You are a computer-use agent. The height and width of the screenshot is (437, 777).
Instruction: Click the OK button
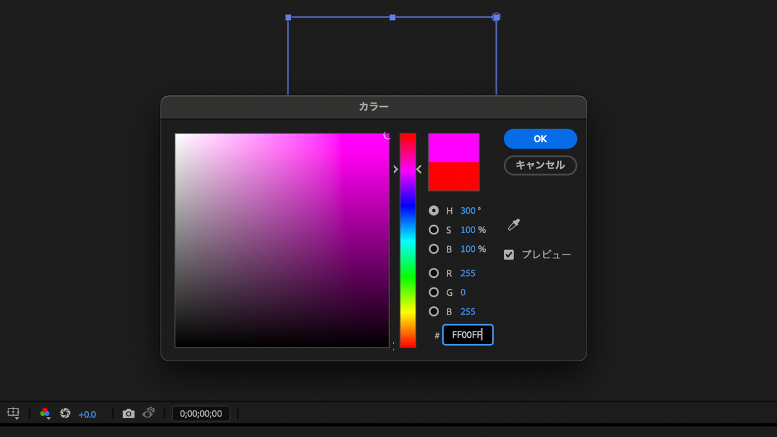click(x=540, y=139)
